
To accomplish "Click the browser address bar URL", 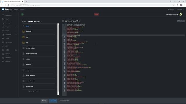I will coord(26,5).
